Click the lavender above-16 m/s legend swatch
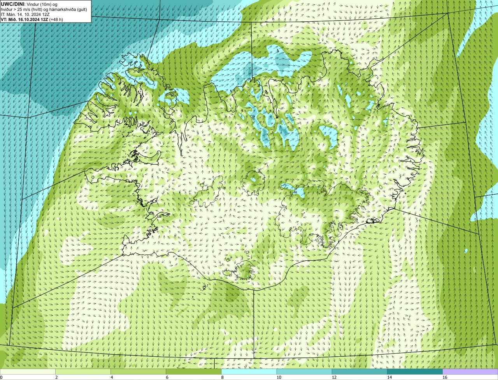 (470, 371)
